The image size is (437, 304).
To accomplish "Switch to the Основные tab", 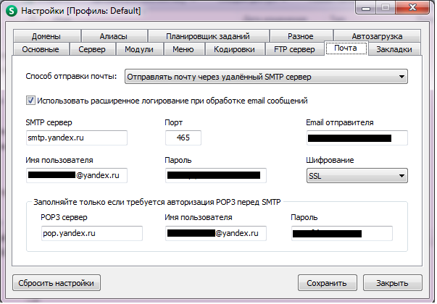I will 41,49.
